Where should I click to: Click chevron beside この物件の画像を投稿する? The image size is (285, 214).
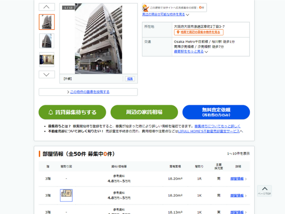(x=68, y=92)
